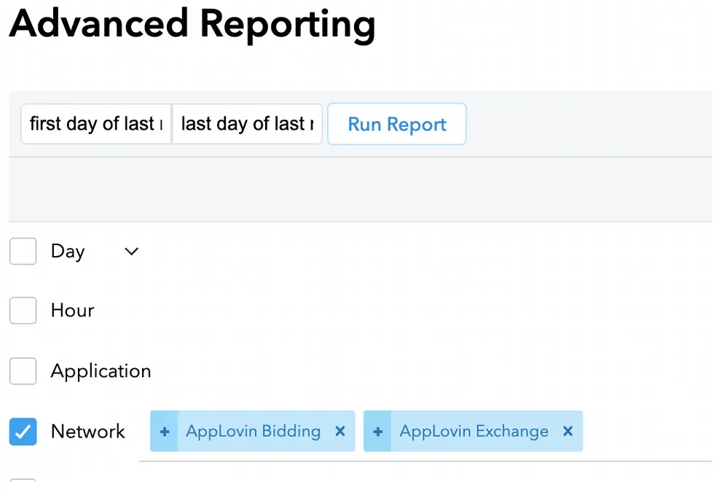Click the Advanced Reporting heading
The height and width of the screenshot is (490, 719).
tap(192, 24)
